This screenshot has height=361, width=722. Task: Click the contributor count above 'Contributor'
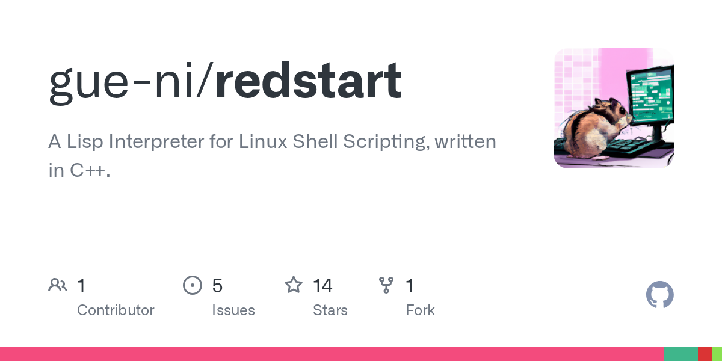[81, 286]
